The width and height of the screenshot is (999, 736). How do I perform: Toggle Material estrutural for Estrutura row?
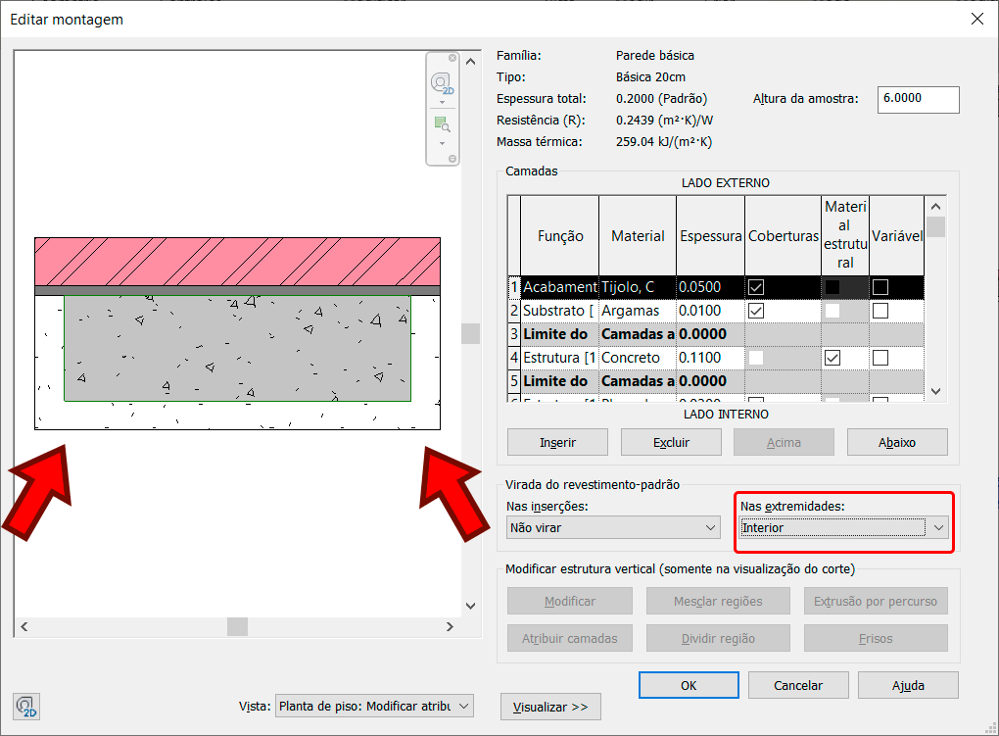[x=832, y=358]
